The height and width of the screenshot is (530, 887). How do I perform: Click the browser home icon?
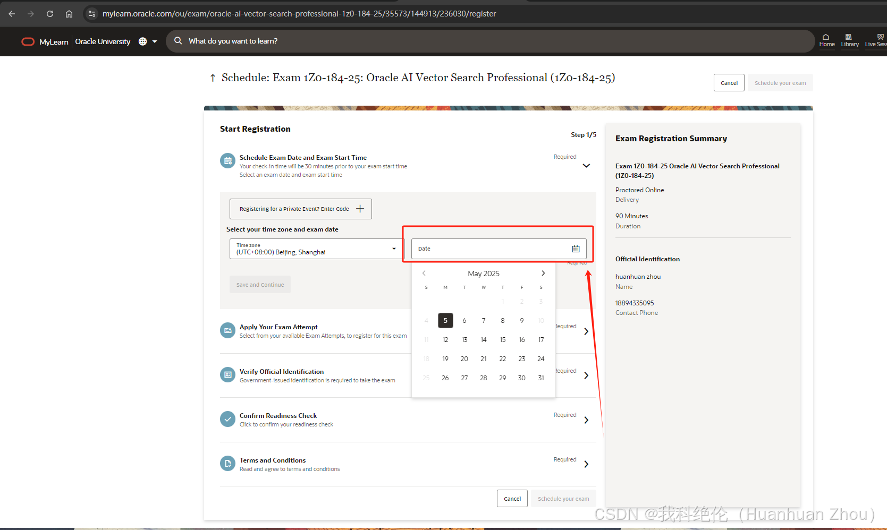69,14
